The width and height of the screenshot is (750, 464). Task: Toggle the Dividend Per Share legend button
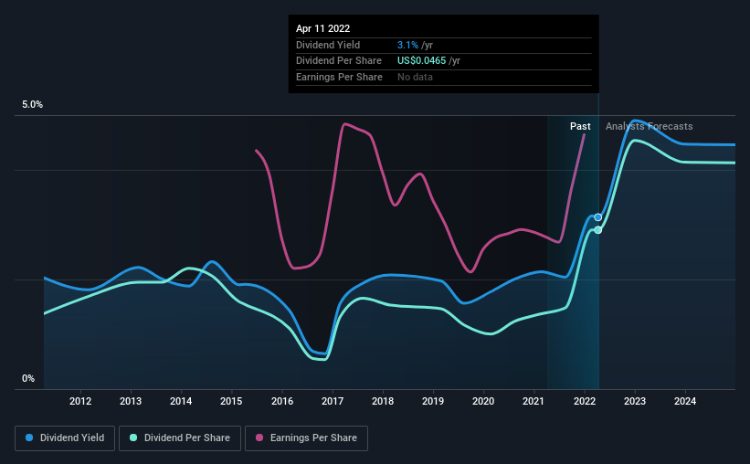click(x=180, y=438)
